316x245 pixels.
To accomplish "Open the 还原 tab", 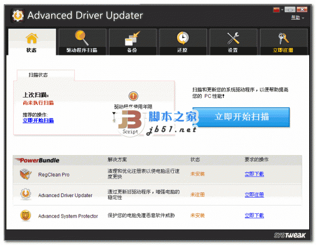I will [x=183, y=42].
